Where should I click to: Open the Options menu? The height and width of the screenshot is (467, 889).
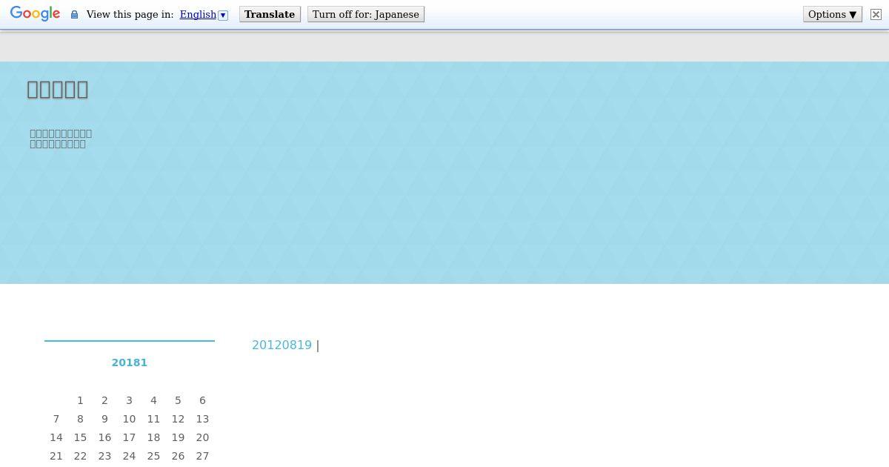tap(833, 14)
